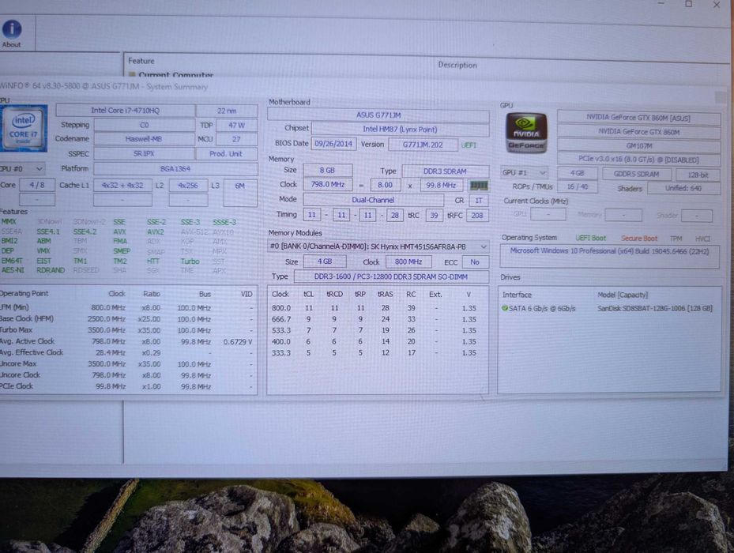This screenshot has width=734, height=553.
Task: Open the GPU #1 selector dropdown
Action: tap(524, 172)
